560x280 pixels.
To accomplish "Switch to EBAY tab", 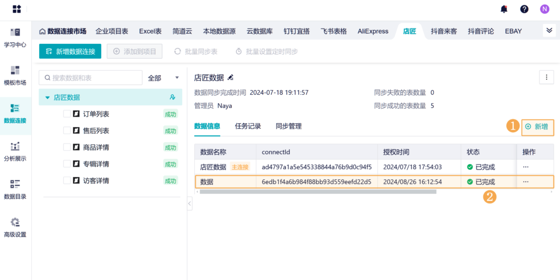I will [513, 31].
